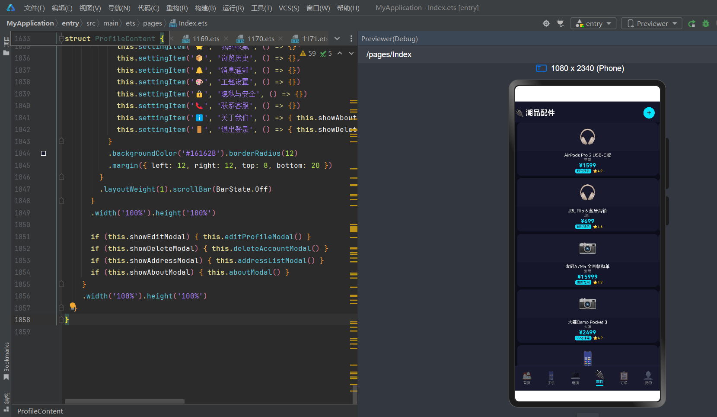Toggle fold marker at line 1843
This screenshot has height=417, width=717.
point(61,141)
